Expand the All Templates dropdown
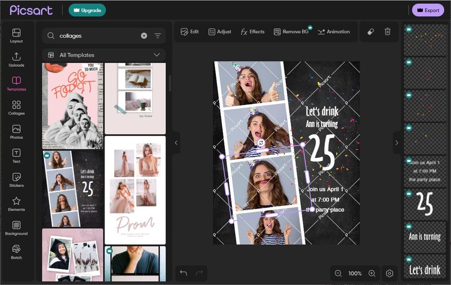The height and width of the screenshot is (285, 451). coord(157,55)
